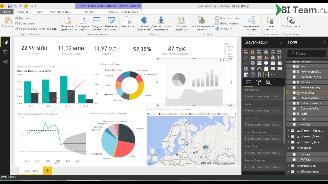This screenshot has width=328, height=184.
Task: Tick the Год field checkbox
Action: pos(294,66)
